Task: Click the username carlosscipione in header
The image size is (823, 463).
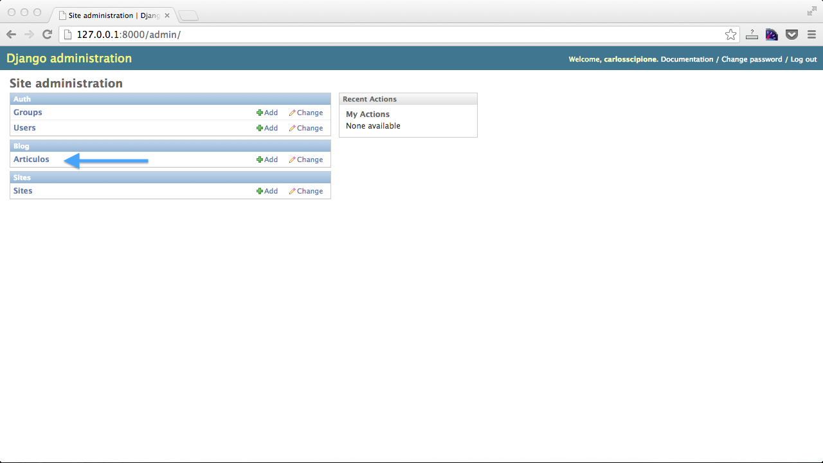Action: point(630,59)
